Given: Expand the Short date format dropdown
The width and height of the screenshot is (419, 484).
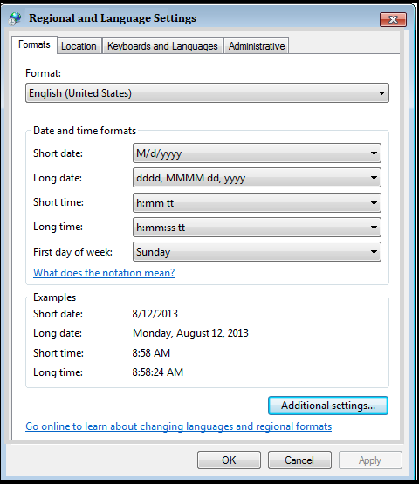Looking at the screenshot, I should click(x=257, y=153).
